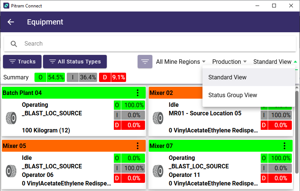Click the Batch Plant 04 tire icon

click(11, 118)
